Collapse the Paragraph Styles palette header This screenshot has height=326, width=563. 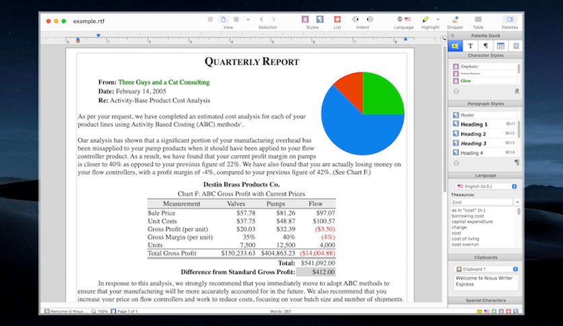click(x=485, y=104)
